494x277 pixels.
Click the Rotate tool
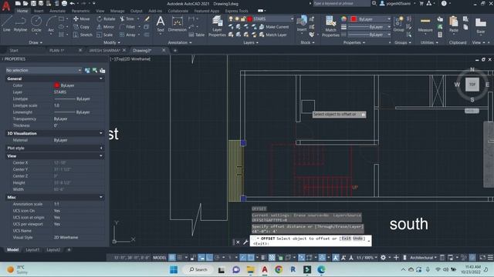coord(106,18)
